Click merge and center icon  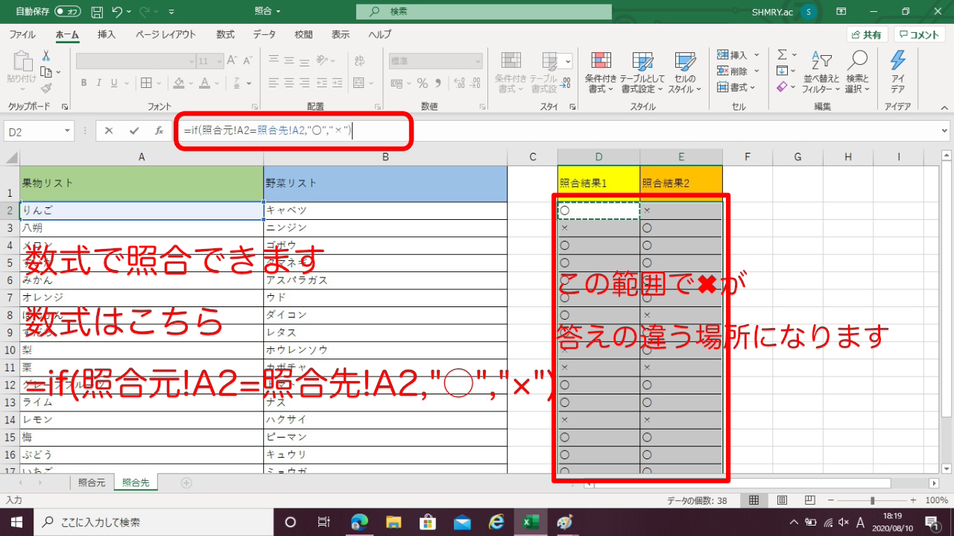(x=358, y=83)
